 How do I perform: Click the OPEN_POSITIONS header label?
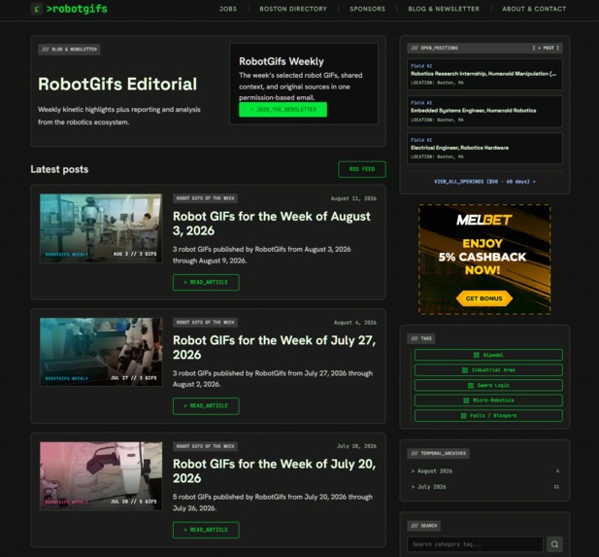click(434, 48)
